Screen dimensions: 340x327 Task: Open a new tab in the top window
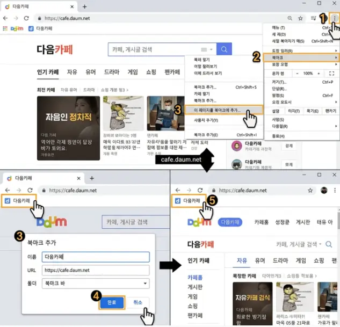point(84,7)
